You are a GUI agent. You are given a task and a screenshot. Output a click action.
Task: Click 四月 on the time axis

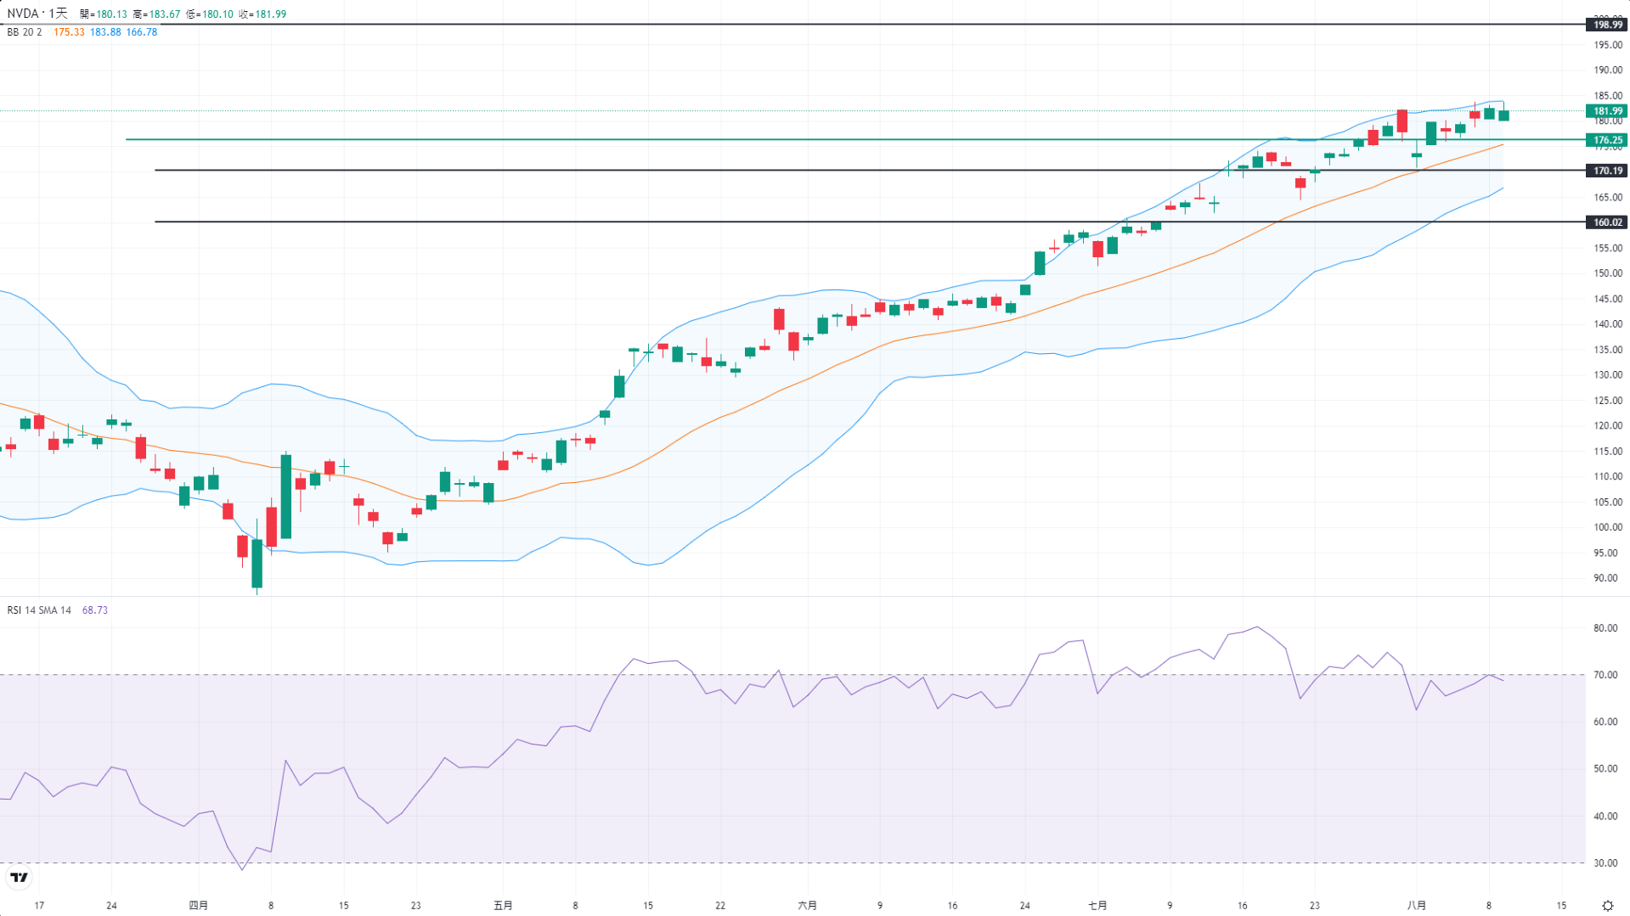click(x=198, y=906)
